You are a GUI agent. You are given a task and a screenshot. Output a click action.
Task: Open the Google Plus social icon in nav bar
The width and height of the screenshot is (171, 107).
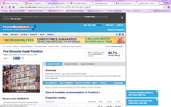pyautogui.click(x=123, y=35)
